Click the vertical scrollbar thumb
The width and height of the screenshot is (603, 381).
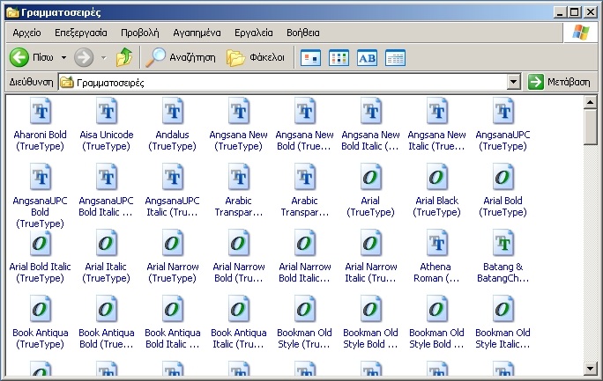[590, 127]
